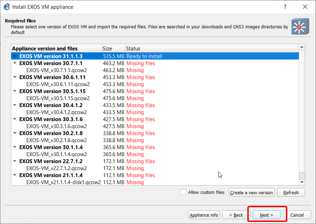Screen dimensions: 316x224
Task: Click the switch appliance symbol icon
Action: (x=300, y=26)
